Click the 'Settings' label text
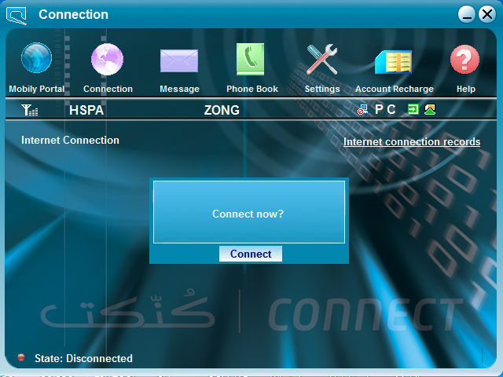The height and width of the screenshot is (377, 503). click(322, 89)
